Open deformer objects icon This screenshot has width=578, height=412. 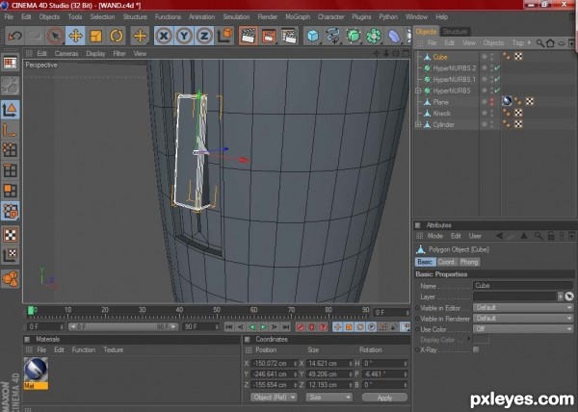coord(394,36)
